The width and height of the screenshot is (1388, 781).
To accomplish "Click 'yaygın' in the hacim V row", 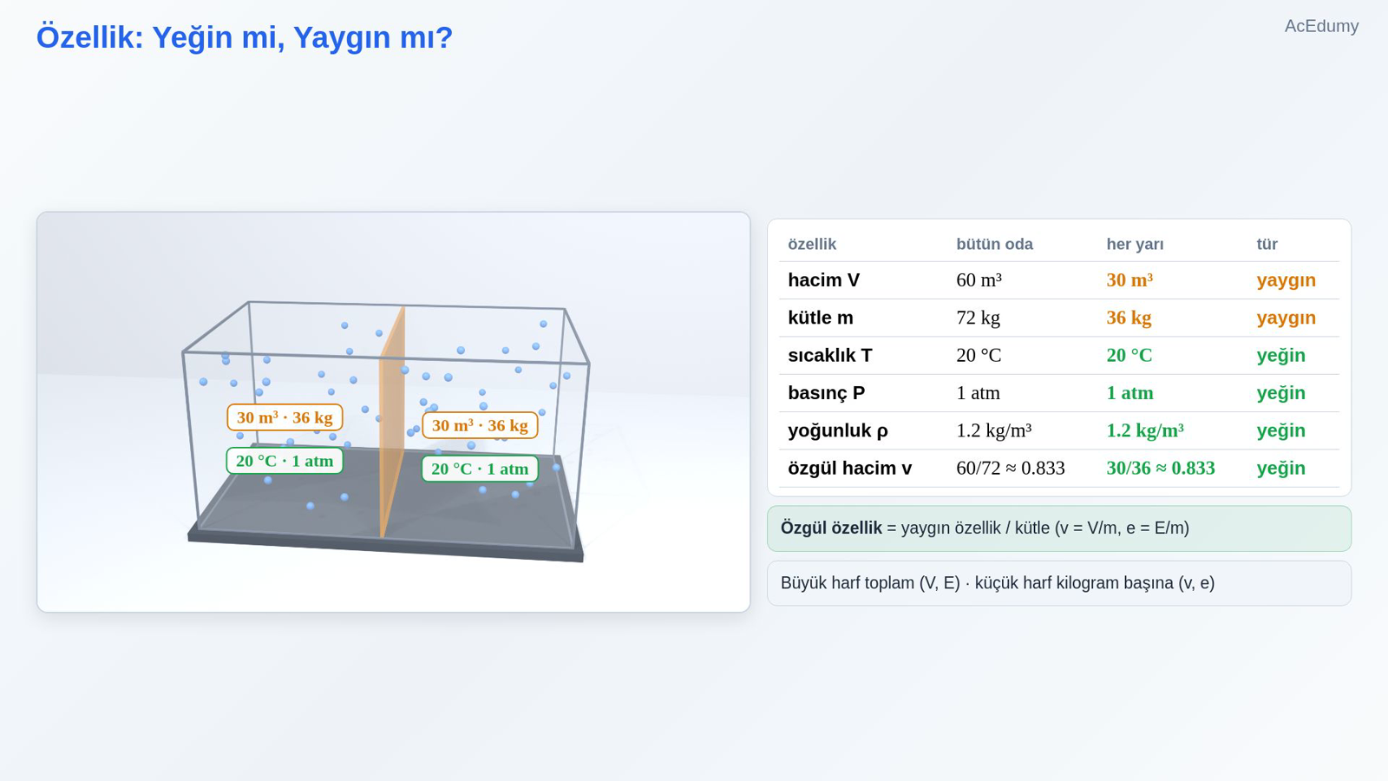I will click(x=1286, y=280).
